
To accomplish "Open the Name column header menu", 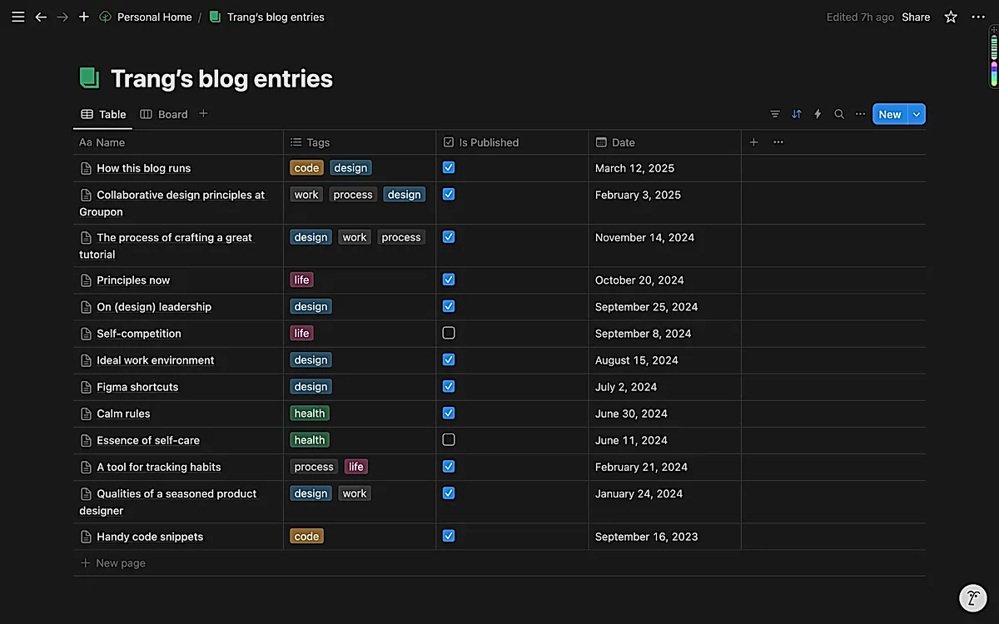I will coord(178,142).
